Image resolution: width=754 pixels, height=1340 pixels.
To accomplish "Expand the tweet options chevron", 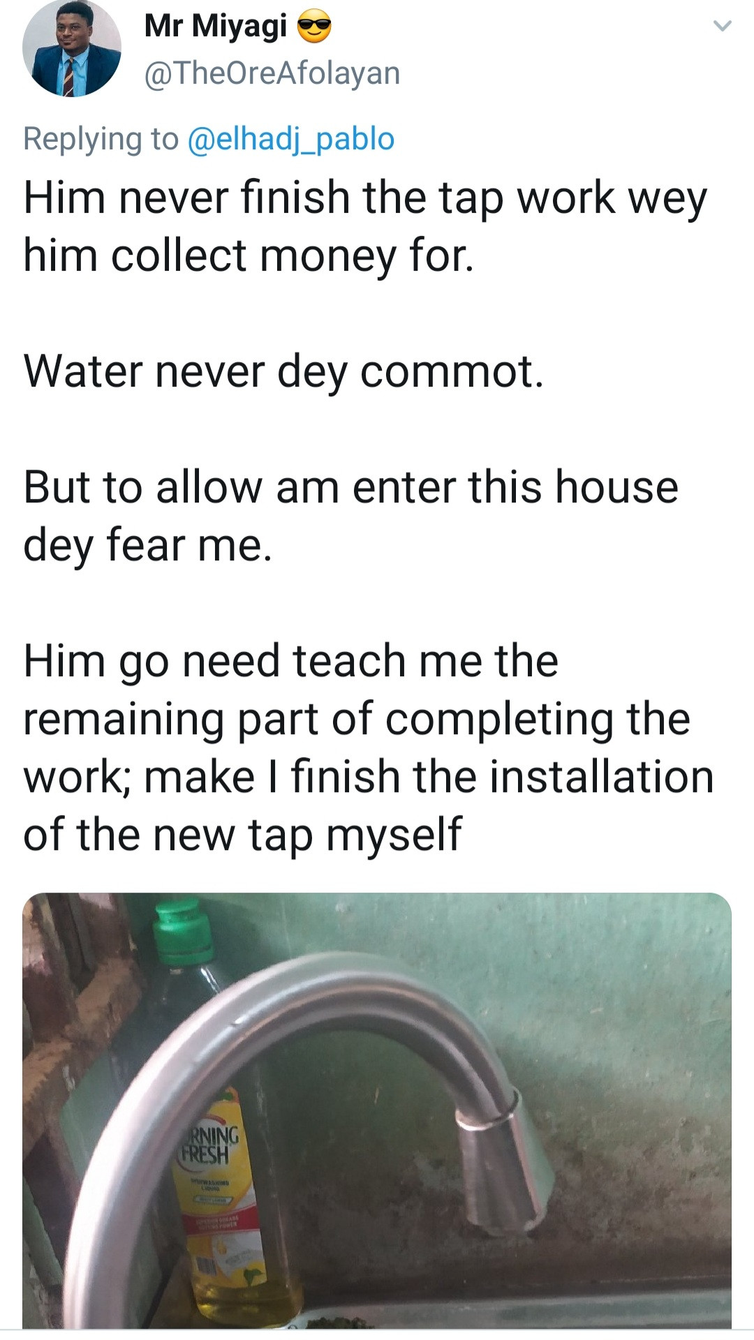I will pyautogui.click(x=722, y=27).
